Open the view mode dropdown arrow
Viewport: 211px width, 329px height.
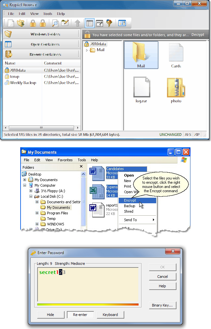click(129, 23)
